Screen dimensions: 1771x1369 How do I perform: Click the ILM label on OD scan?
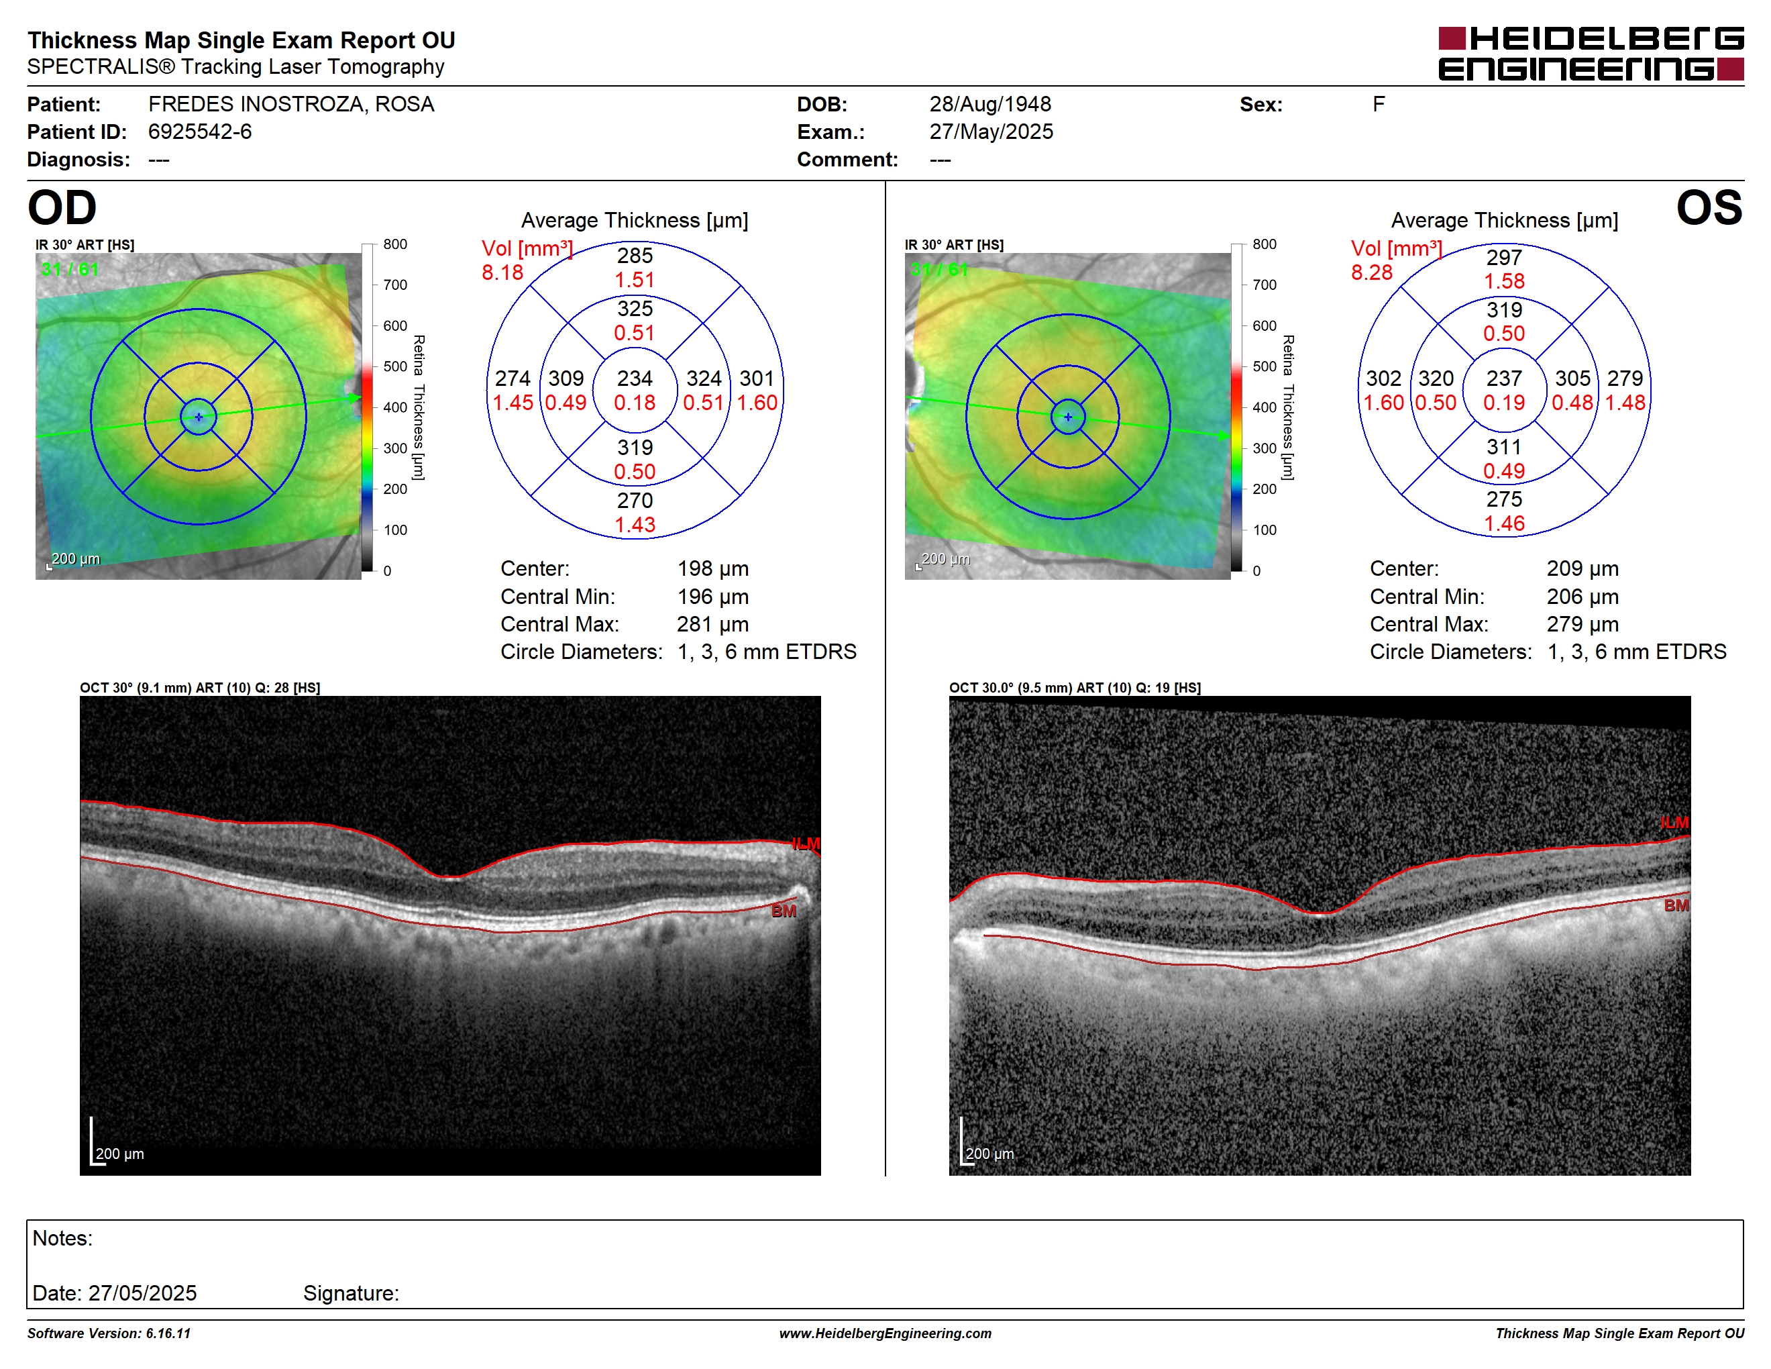806,844
